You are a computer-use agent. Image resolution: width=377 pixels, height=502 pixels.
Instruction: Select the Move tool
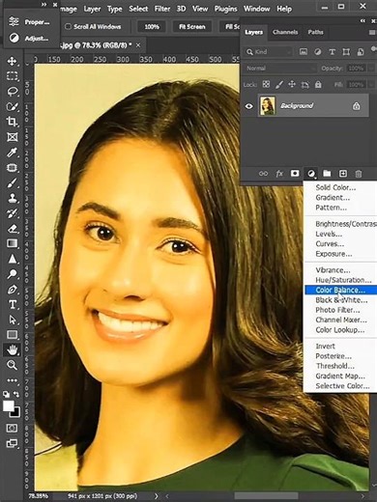click(x=13, y=61)
